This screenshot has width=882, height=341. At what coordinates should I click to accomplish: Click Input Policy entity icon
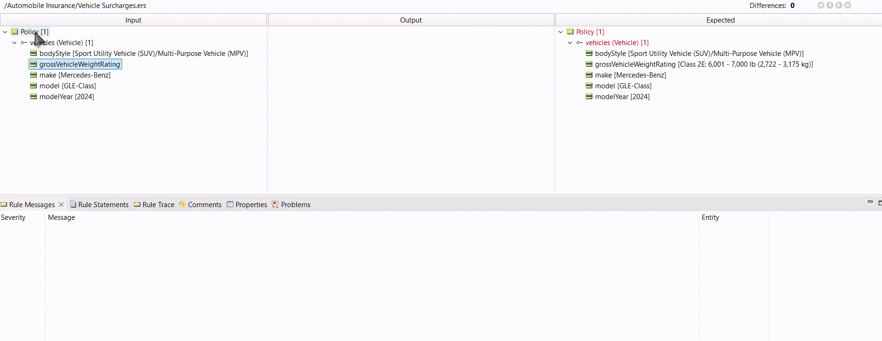pos(15,32)
